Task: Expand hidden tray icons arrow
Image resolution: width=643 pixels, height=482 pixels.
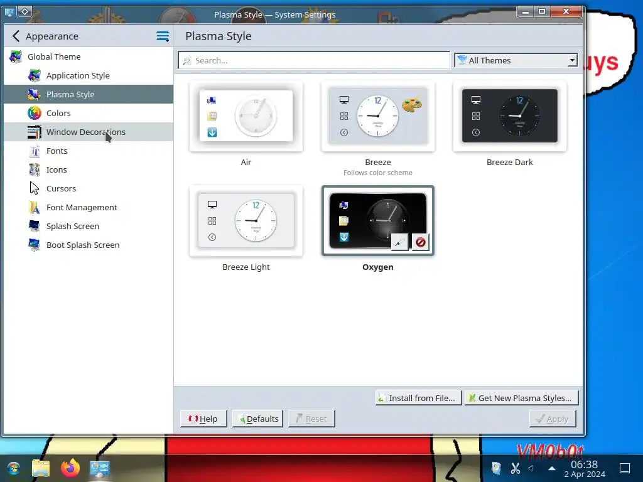Action: coord(552,468)
